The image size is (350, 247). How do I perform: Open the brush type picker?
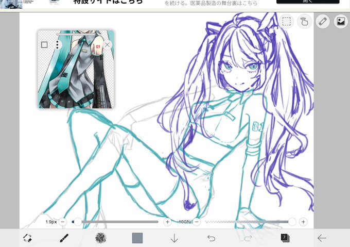click(101, 238)
